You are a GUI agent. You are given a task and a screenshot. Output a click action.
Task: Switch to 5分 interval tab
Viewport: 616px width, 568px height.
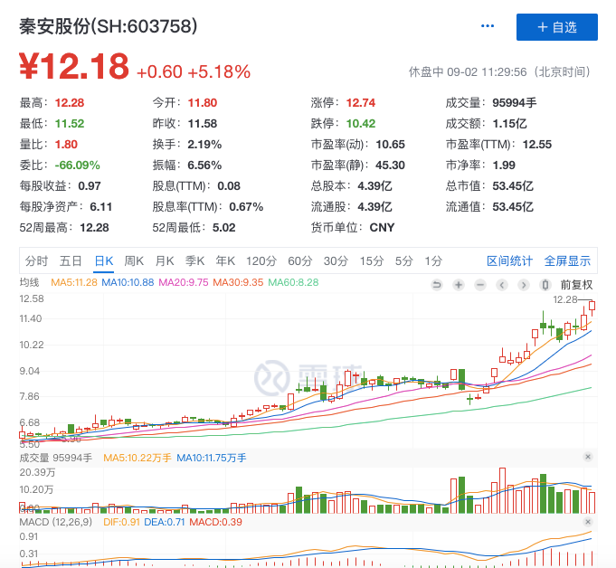pos(403,260)
